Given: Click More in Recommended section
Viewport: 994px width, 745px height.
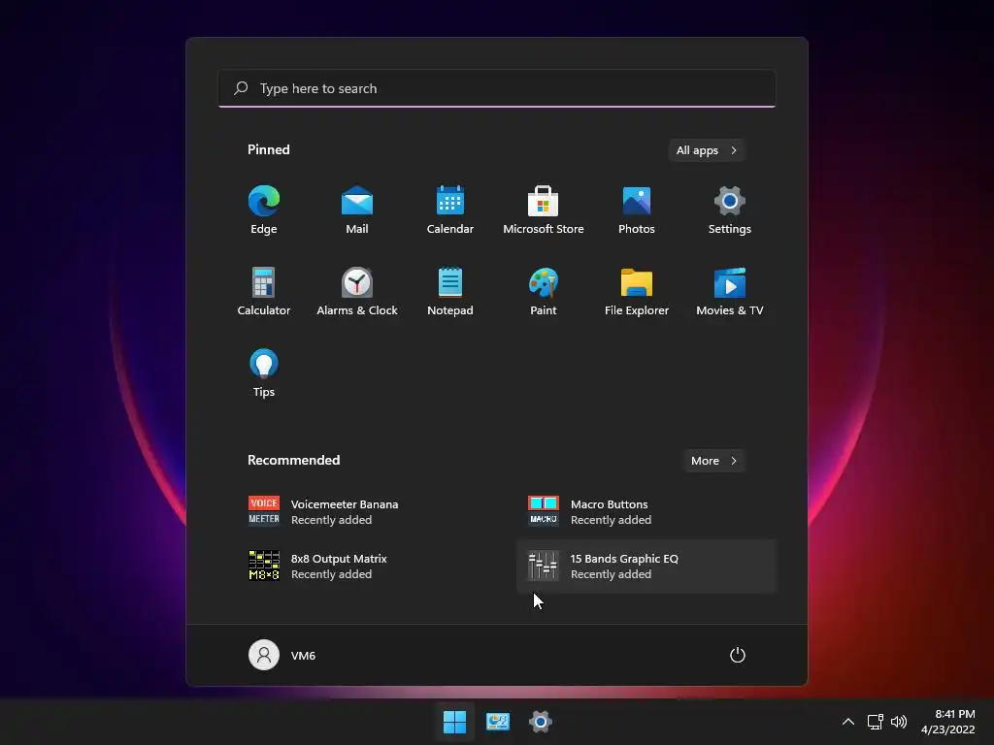Looking at the screenshot, I should tap(713, 461).
